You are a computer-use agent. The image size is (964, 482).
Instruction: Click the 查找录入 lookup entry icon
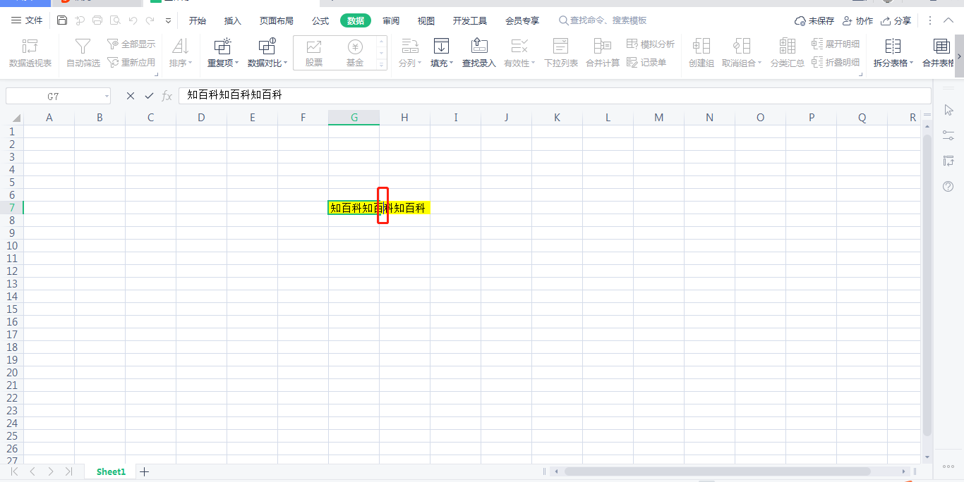(x=479, y=47)
